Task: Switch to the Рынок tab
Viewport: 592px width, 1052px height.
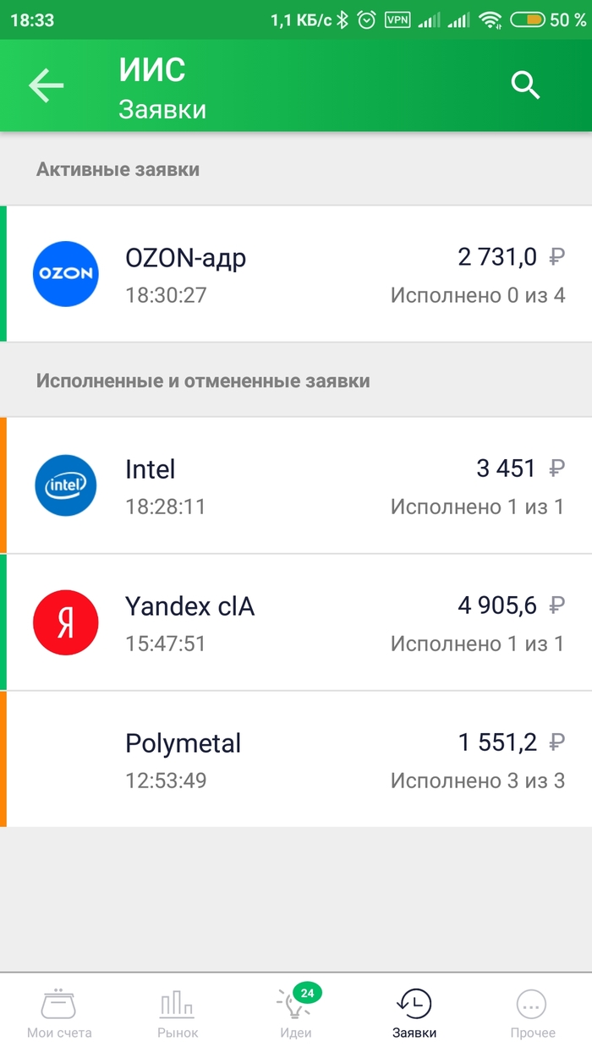Action: [178, 1015]
